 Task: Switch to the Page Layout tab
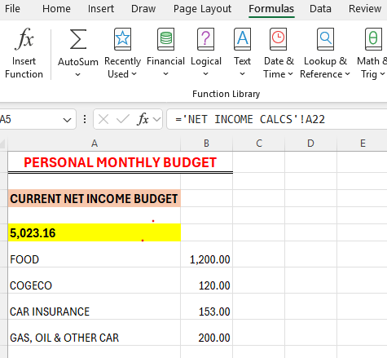[202, 9]
